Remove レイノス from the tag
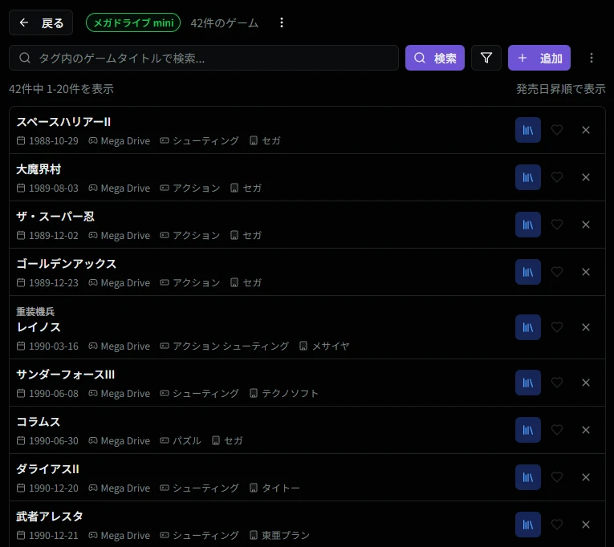Image resolution: width=614 pixels, height=547 pixels. click(586, 327)
